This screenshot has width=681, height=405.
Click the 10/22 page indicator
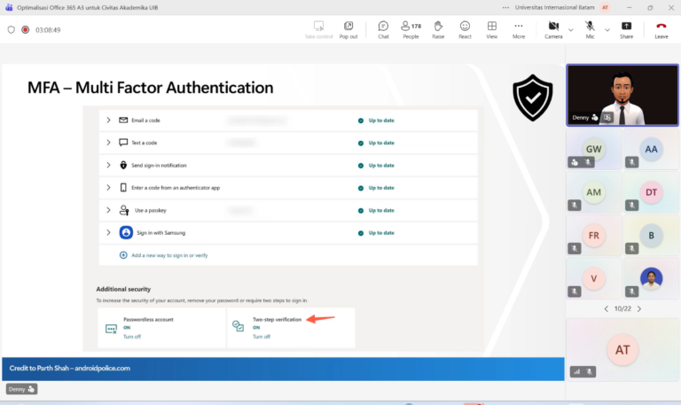click(622, 308)
